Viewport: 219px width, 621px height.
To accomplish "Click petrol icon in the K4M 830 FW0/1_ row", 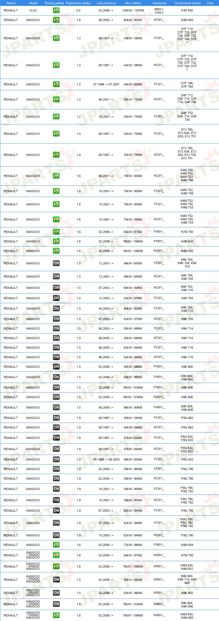I will [x=56, y=241].
